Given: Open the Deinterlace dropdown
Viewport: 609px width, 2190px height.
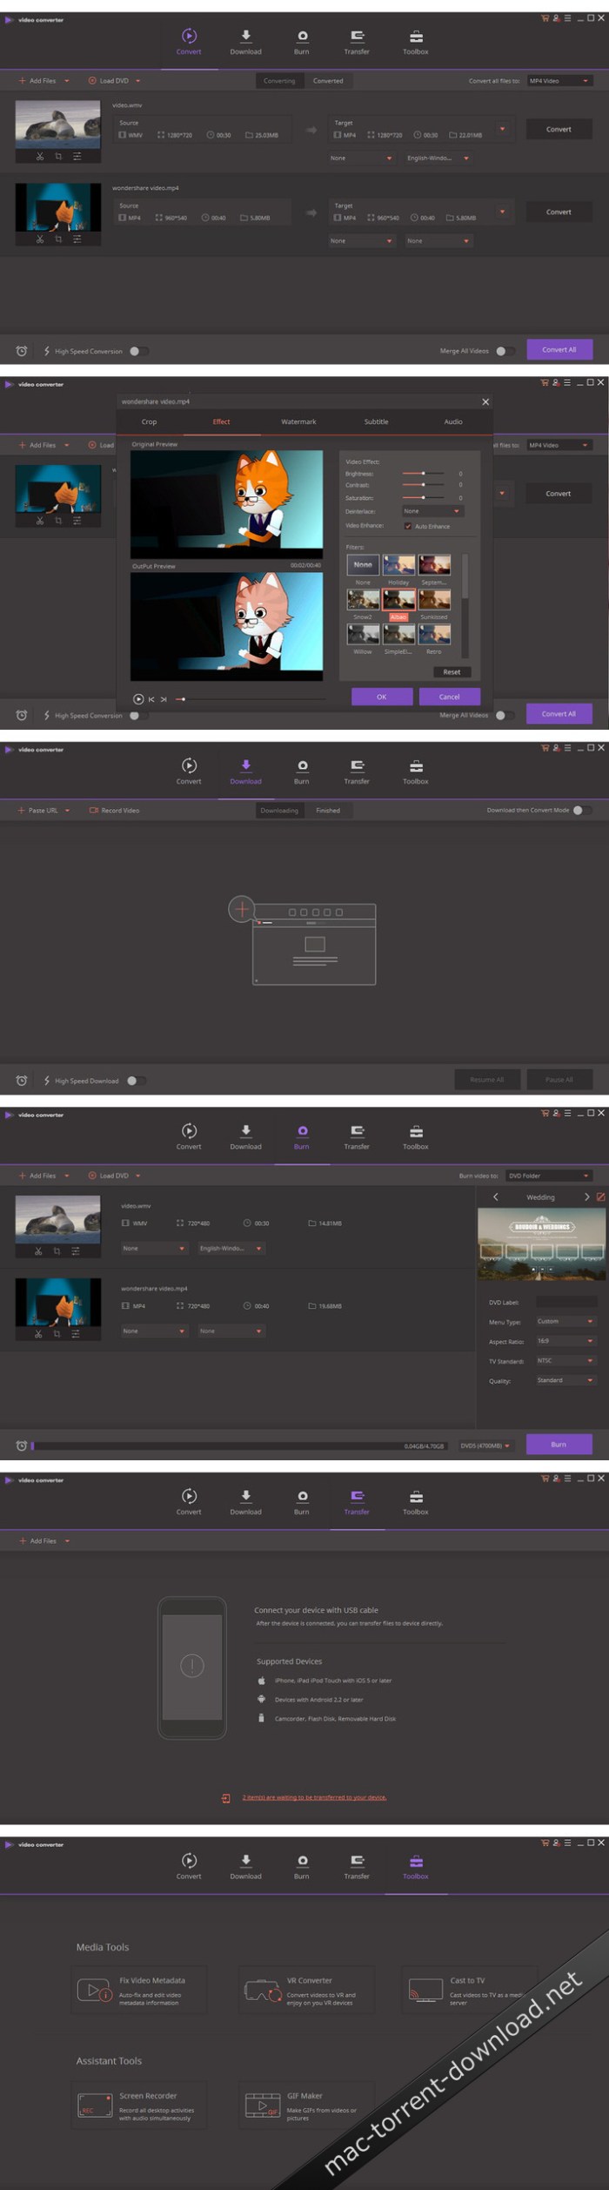Looking at the screenshot, I should pyautogui.click(x=432, y=511).
